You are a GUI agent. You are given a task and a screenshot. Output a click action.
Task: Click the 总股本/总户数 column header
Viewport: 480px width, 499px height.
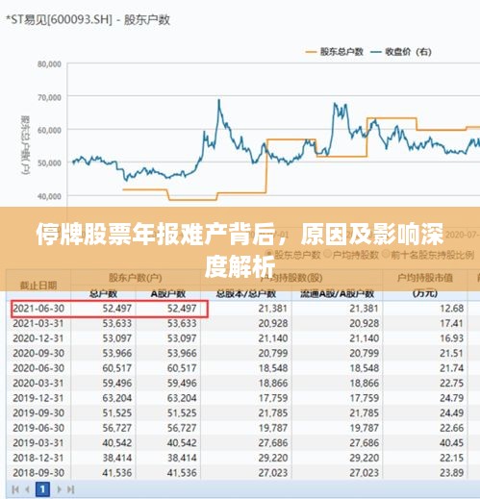pos(246,293)
